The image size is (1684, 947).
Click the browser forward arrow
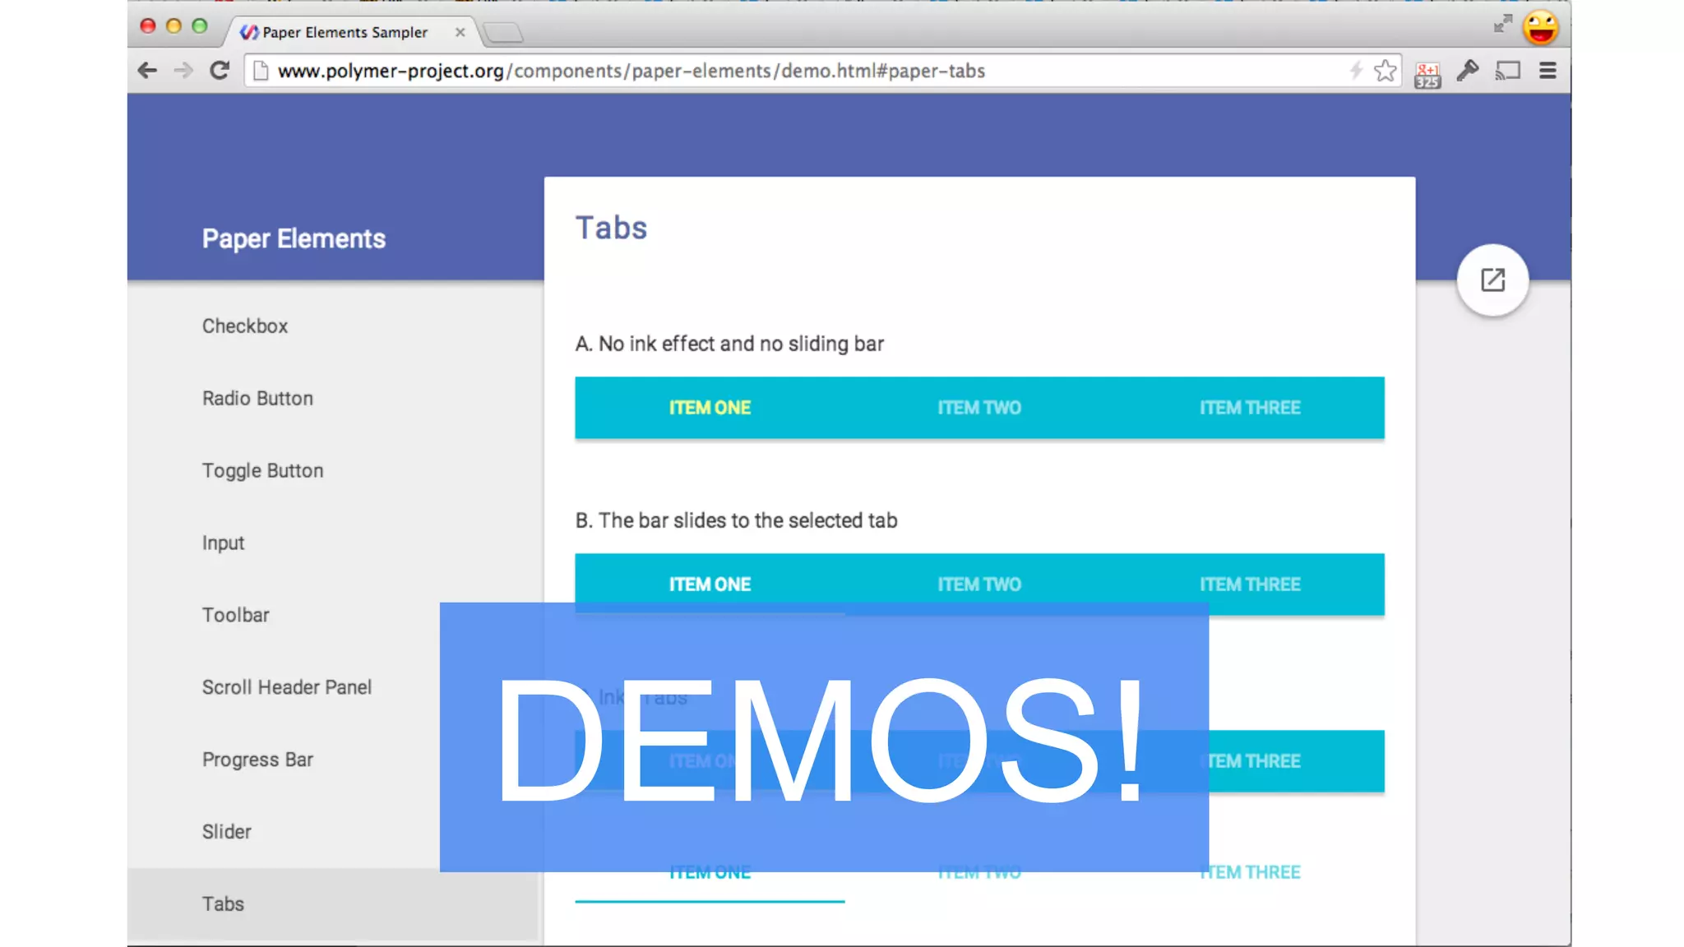pos(183,71)
